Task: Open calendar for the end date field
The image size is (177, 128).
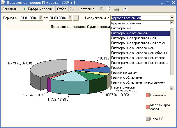Action: tap(70, 18)
